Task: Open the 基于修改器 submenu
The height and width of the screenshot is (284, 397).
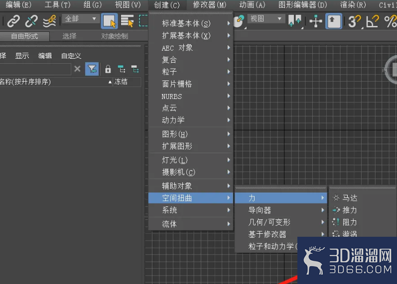Action: point(281,234)
